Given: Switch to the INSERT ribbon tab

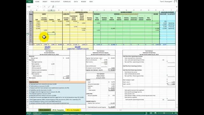Looking at the screenshot, I should pos(45,2).
